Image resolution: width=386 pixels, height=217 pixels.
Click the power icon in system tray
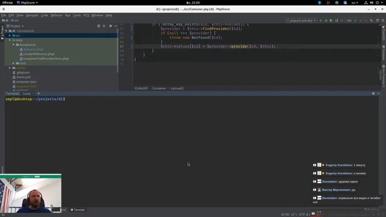point(377,2)
